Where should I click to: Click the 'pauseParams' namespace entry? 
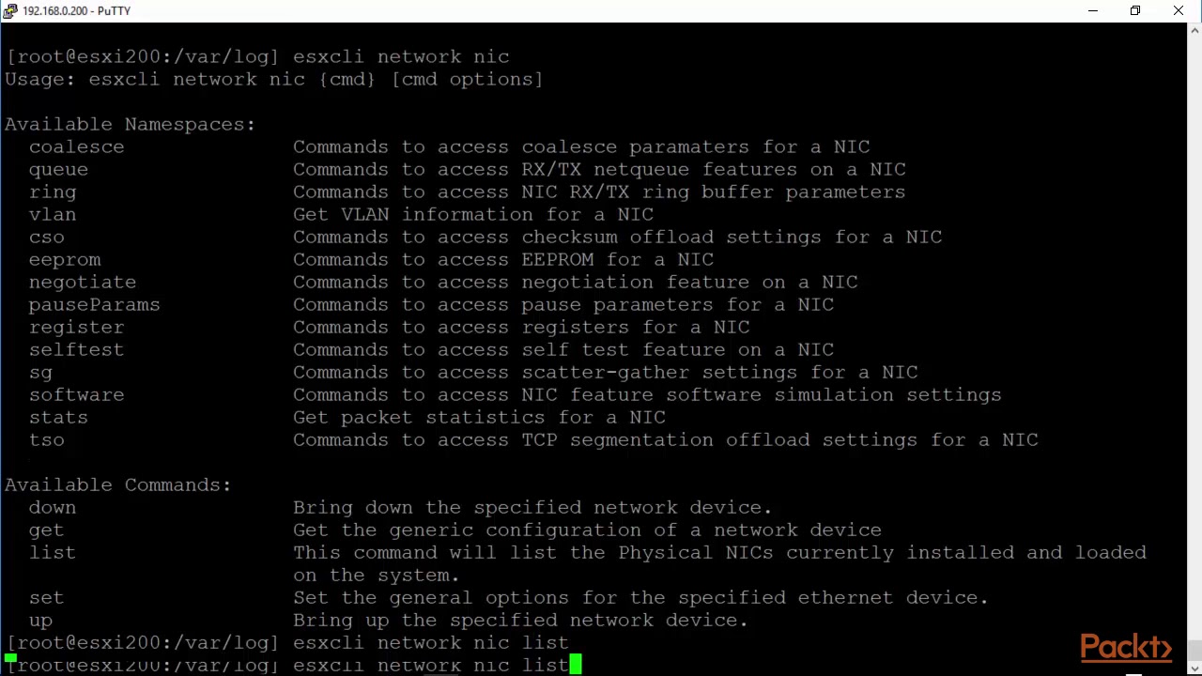click(x=94, y=304)
